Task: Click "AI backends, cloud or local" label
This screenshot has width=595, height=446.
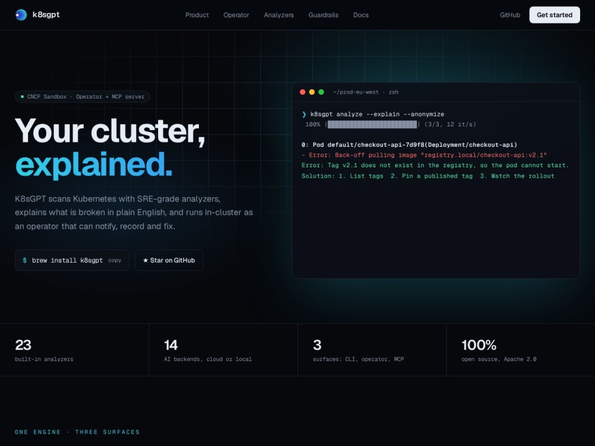Action: [x=208, y=359]
